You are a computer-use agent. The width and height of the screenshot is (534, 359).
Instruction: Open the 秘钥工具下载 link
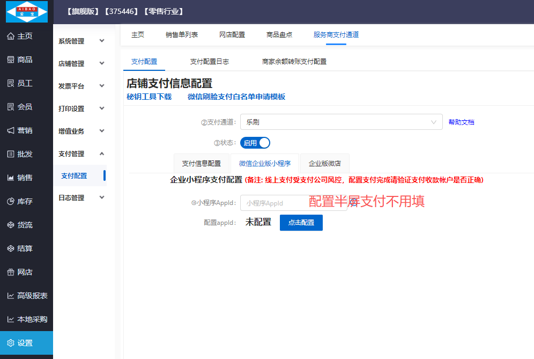tap(149, 97)
